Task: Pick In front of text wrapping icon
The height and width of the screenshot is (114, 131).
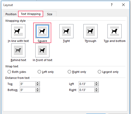Action: (x=42, y=50)
